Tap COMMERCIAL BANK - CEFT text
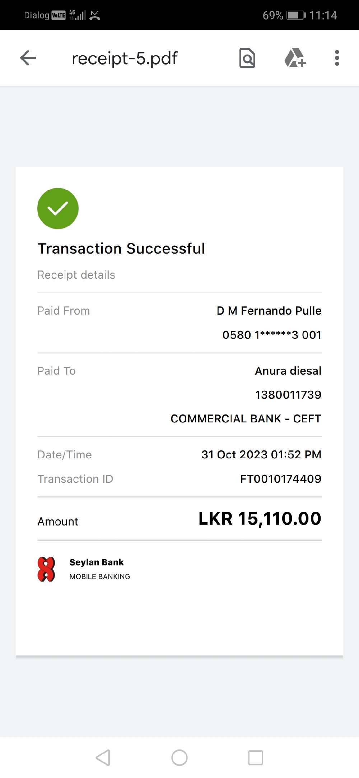 (246, 419)
